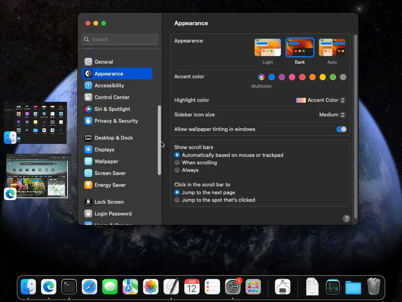Choose Auto appearance thumbnail
The image size is (402, 302).
pyautogui.click(x=332, y=48)
